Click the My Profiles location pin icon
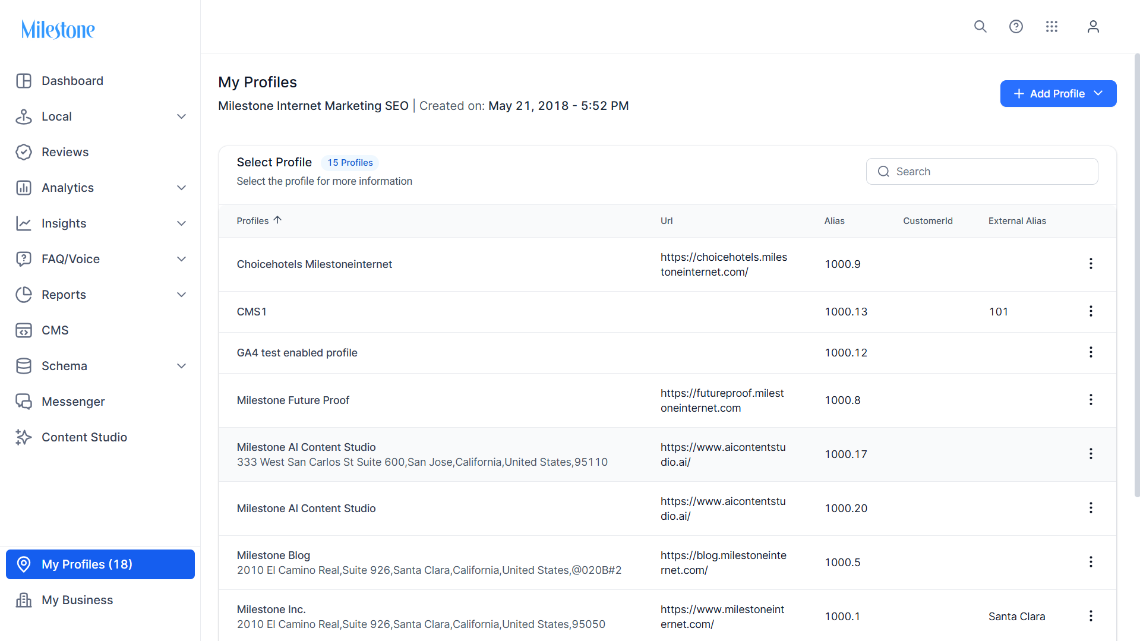Viewport: 1140px width, 641px height. [24, 564]
